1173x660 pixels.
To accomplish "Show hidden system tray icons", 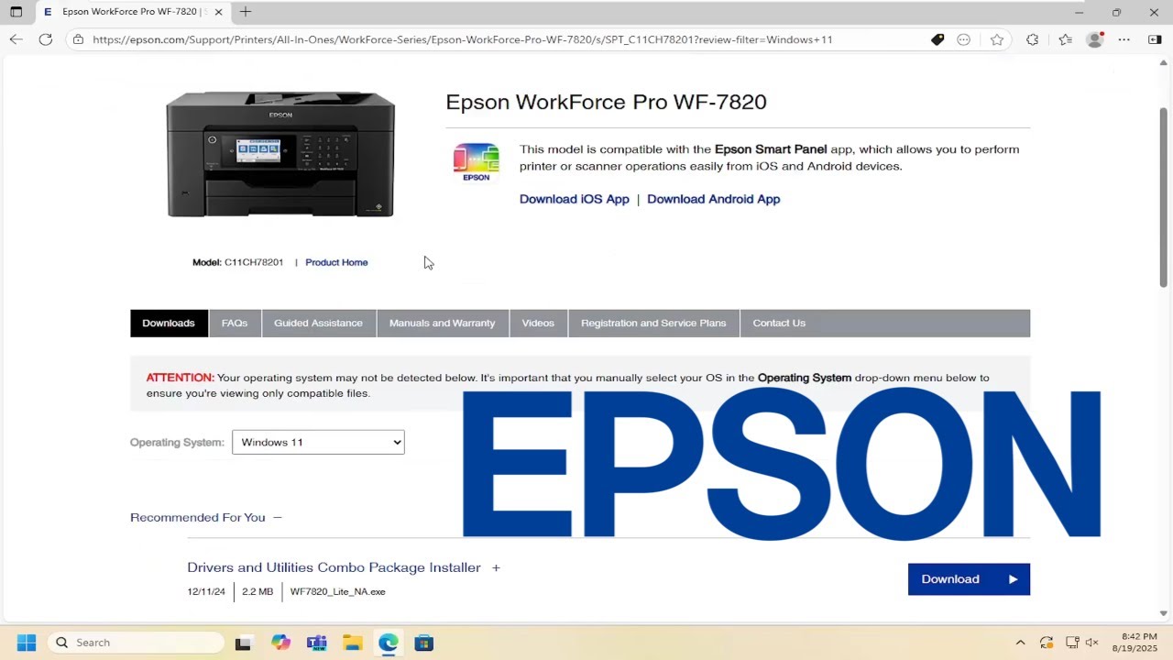I will (x=1020, y=643).
